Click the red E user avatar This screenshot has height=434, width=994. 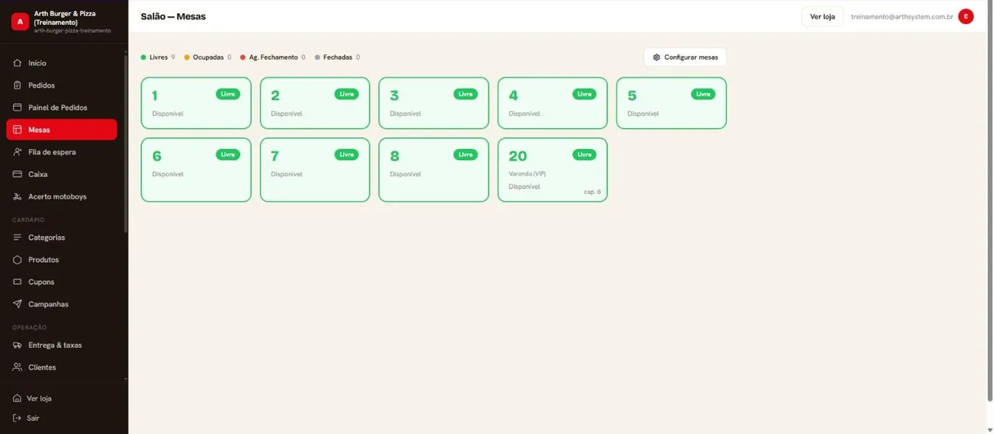966,16
